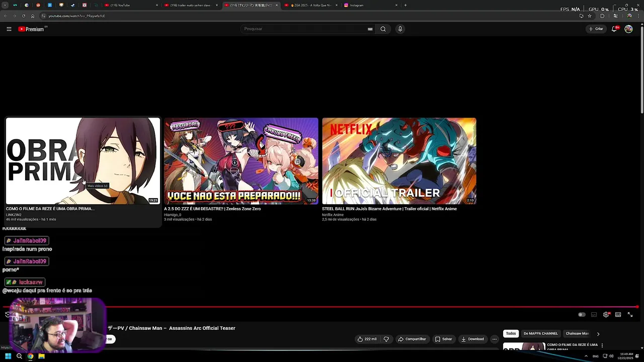Viewport: 644px width, 362px height.
Task: Switch player to theater mode
Action: (618, 315)
